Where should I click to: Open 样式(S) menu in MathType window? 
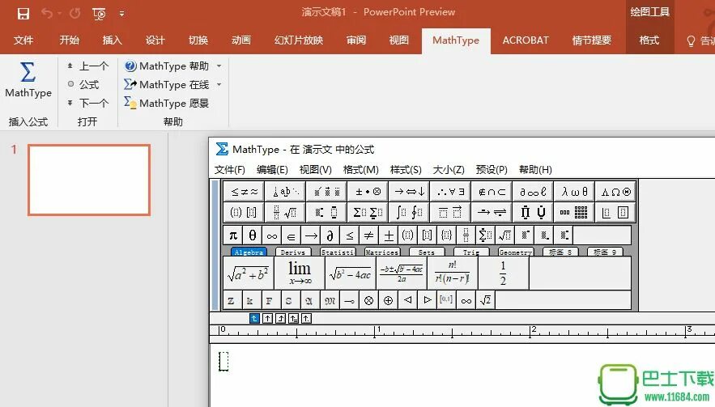tap(406, 170)
